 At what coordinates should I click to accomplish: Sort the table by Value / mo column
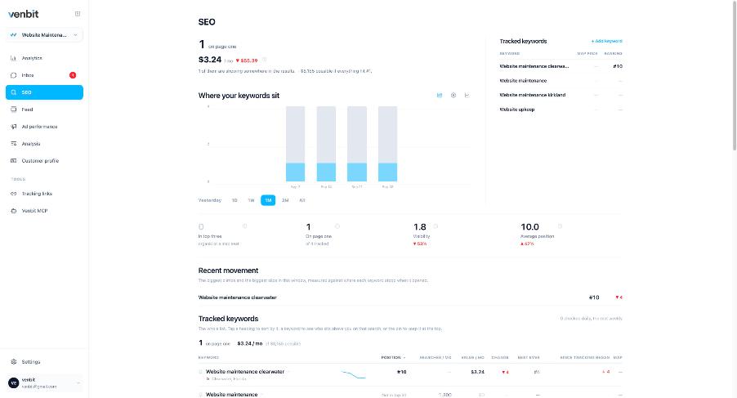[472, 358]
